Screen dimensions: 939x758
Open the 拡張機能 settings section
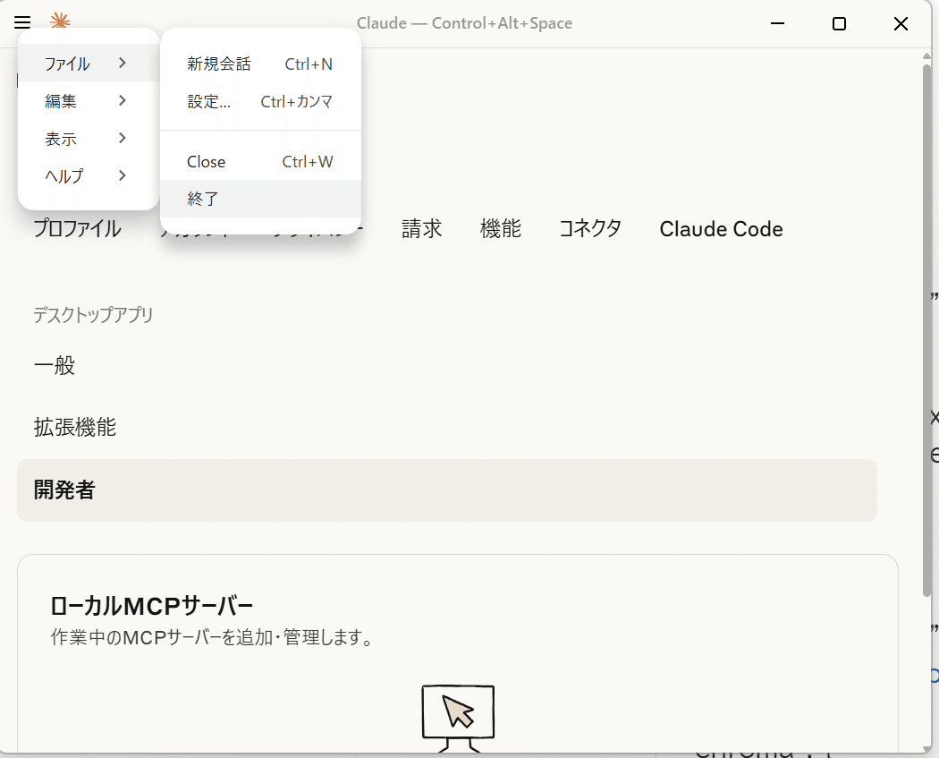pyautogui.click(x=74, y=428)
